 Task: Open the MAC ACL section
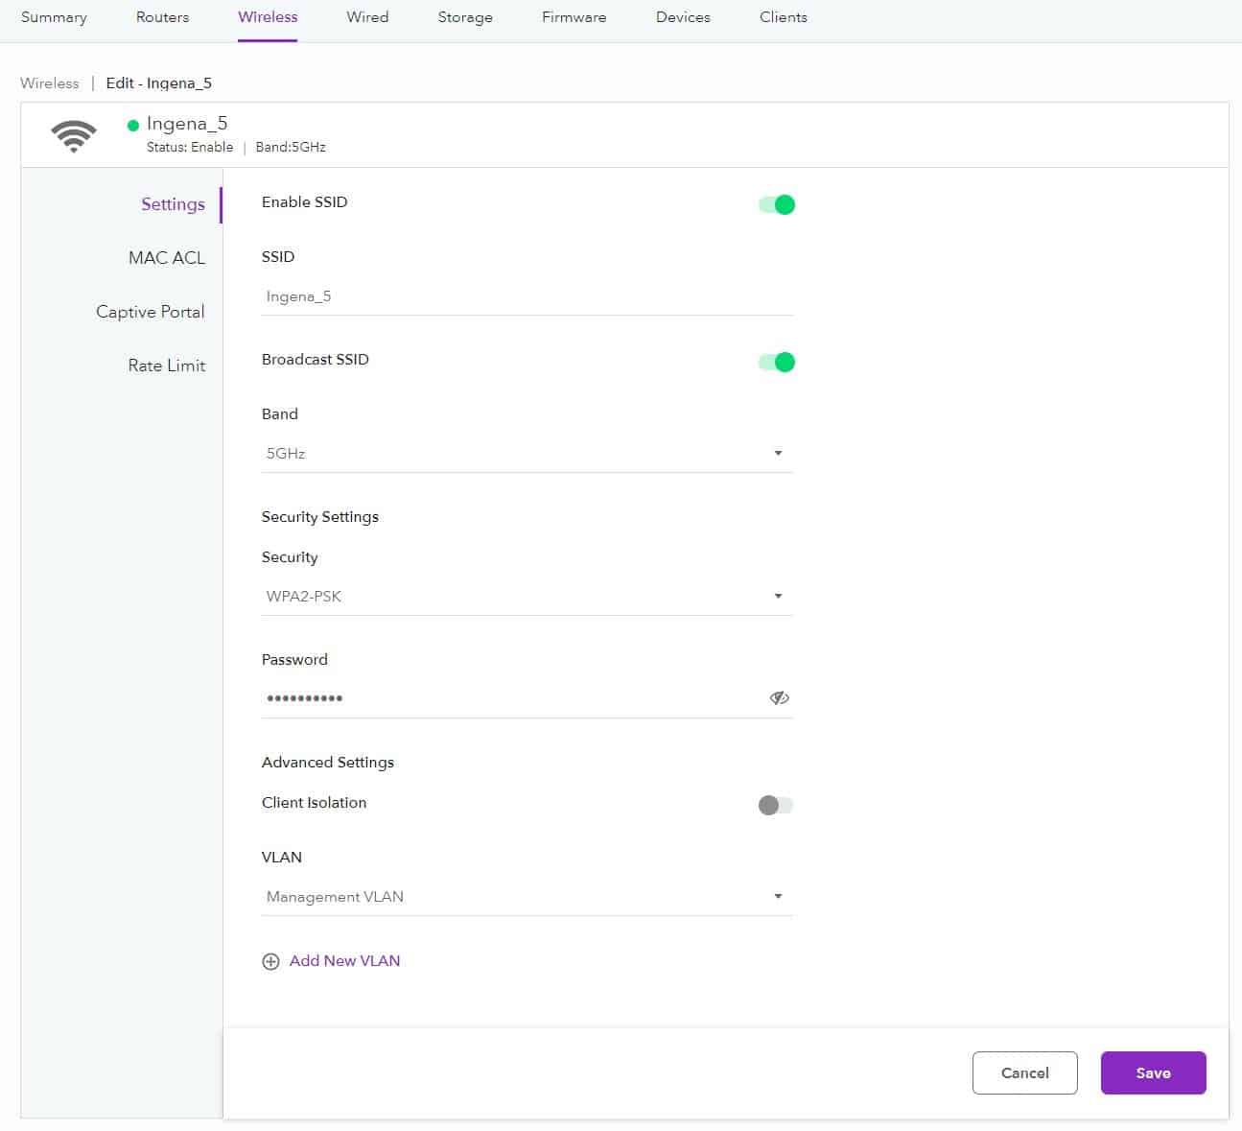click(x=167, y=258)
